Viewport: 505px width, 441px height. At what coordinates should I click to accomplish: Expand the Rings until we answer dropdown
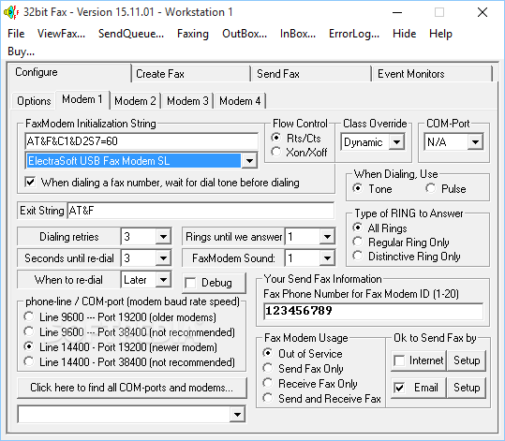tap(327, 237)
